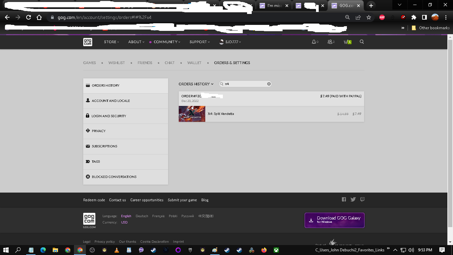Screen dimensions: 453x255
Task: Click the GOG.com logo in the navigation bar
Action: (88, 42)
